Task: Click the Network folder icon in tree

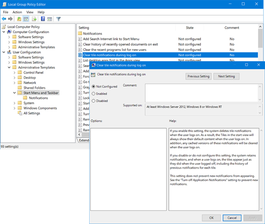Action: tap(20, 83)
